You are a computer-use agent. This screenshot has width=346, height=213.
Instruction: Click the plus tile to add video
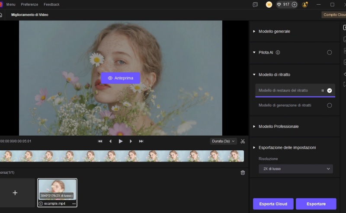click(15, 193)
